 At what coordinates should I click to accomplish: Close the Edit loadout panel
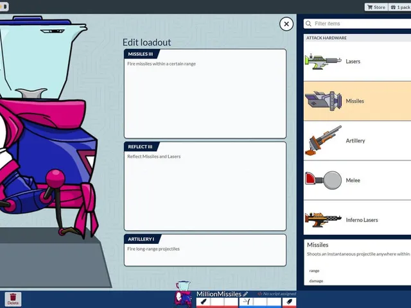coord(286,24)
